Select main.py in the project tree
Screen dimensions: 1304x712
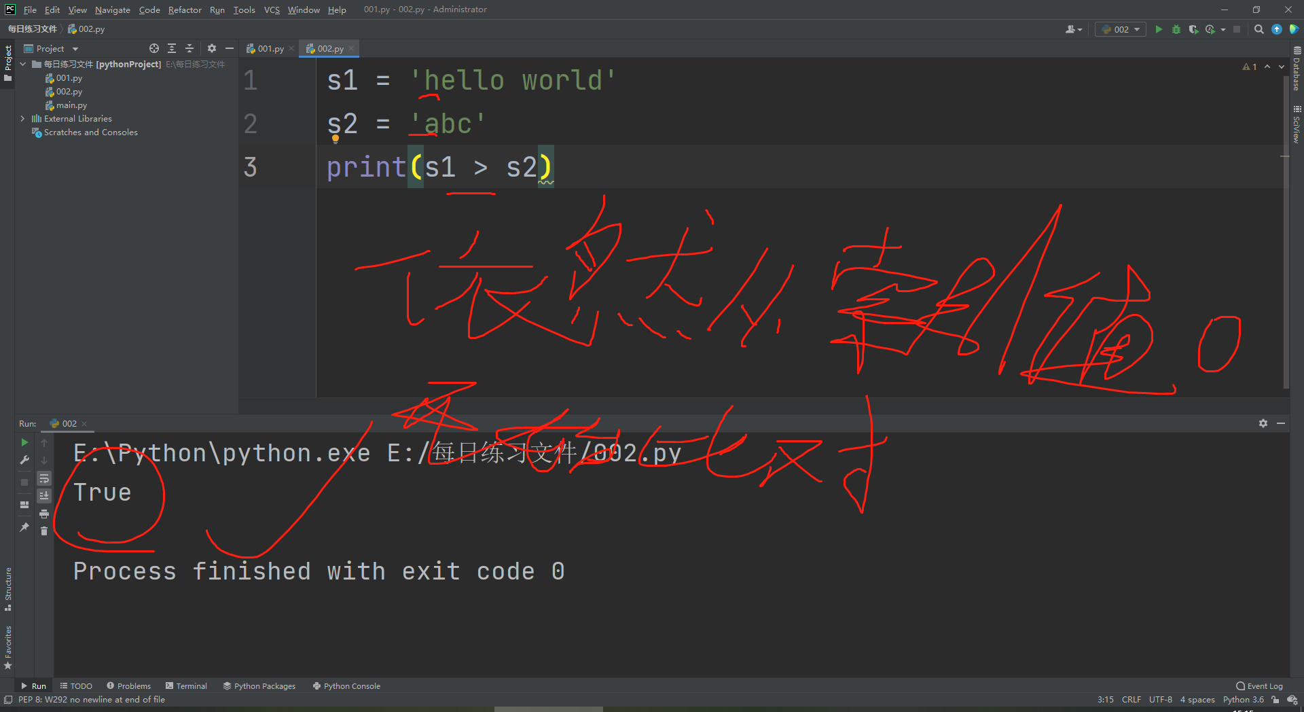[71, 105]
